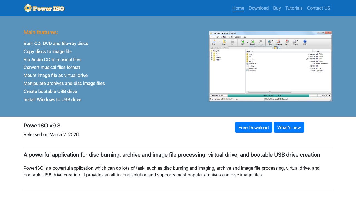
Task: Open the Tutorials nav link
Action: point(294,8)
